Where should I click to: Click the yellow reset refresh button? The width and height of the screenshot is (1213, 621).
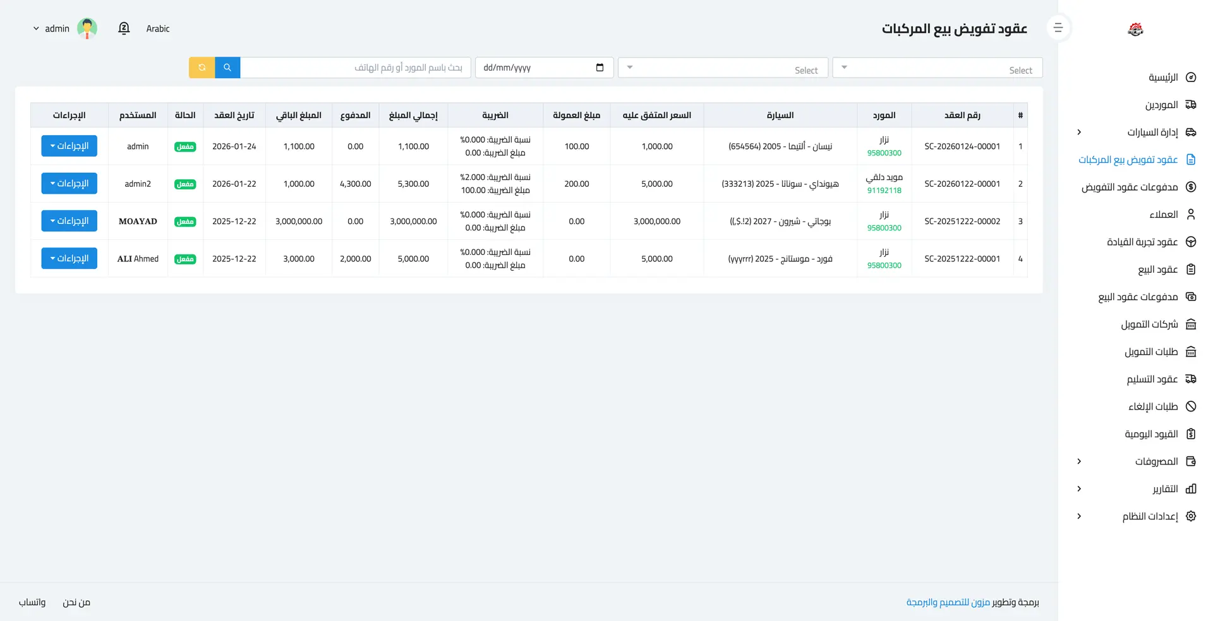click(202, 68)
